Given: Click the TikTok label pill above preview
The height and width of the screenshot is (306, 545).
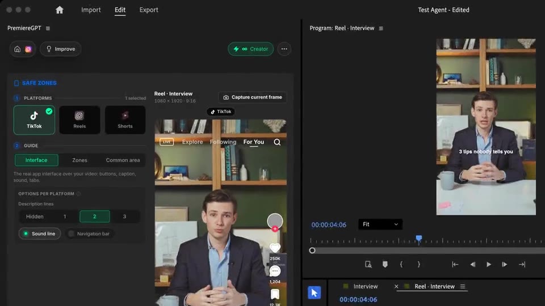Looking at the screenshot, I should pos(221,112).
